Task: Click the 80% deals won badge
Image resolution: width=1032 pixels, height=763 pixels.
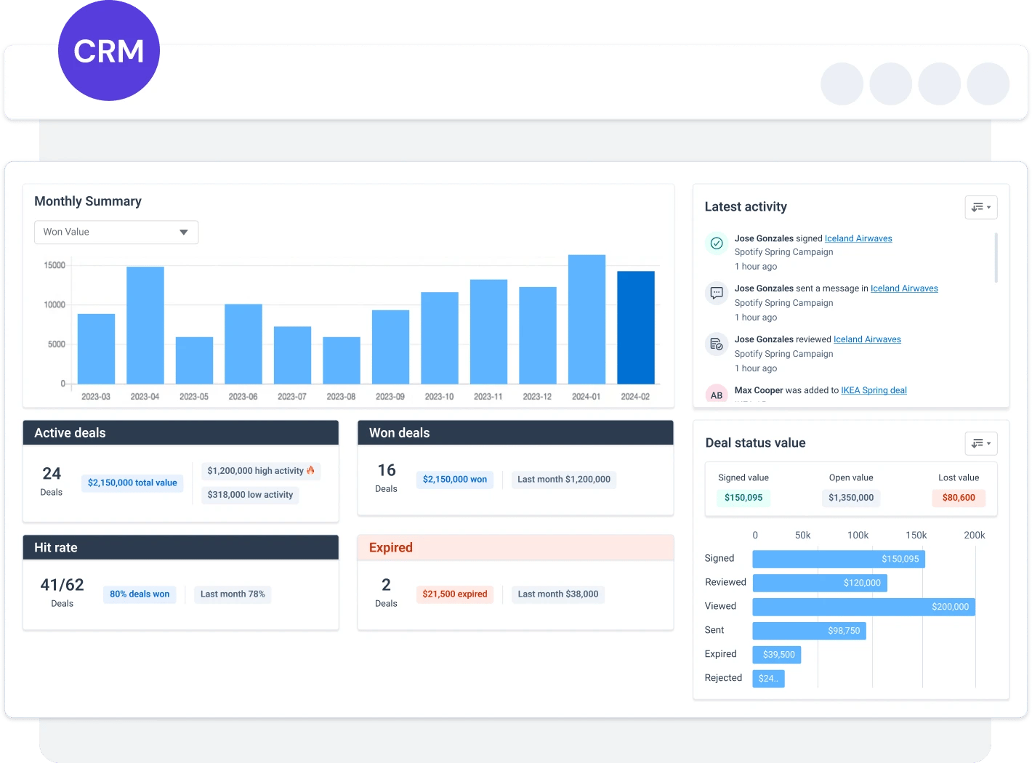Action: click(x=140, y=594)
